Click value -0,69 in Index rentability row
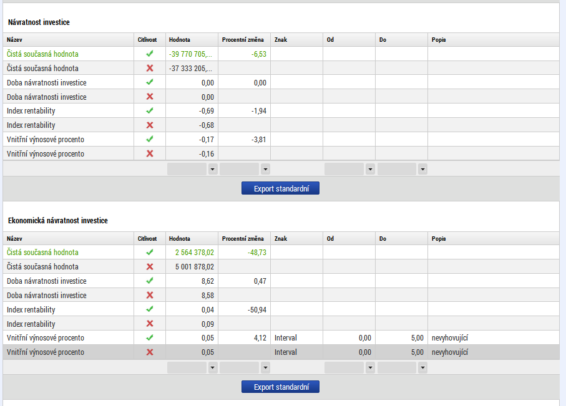Screen dimensions: 566x406 pyautogui.click(x=207, y=111)
